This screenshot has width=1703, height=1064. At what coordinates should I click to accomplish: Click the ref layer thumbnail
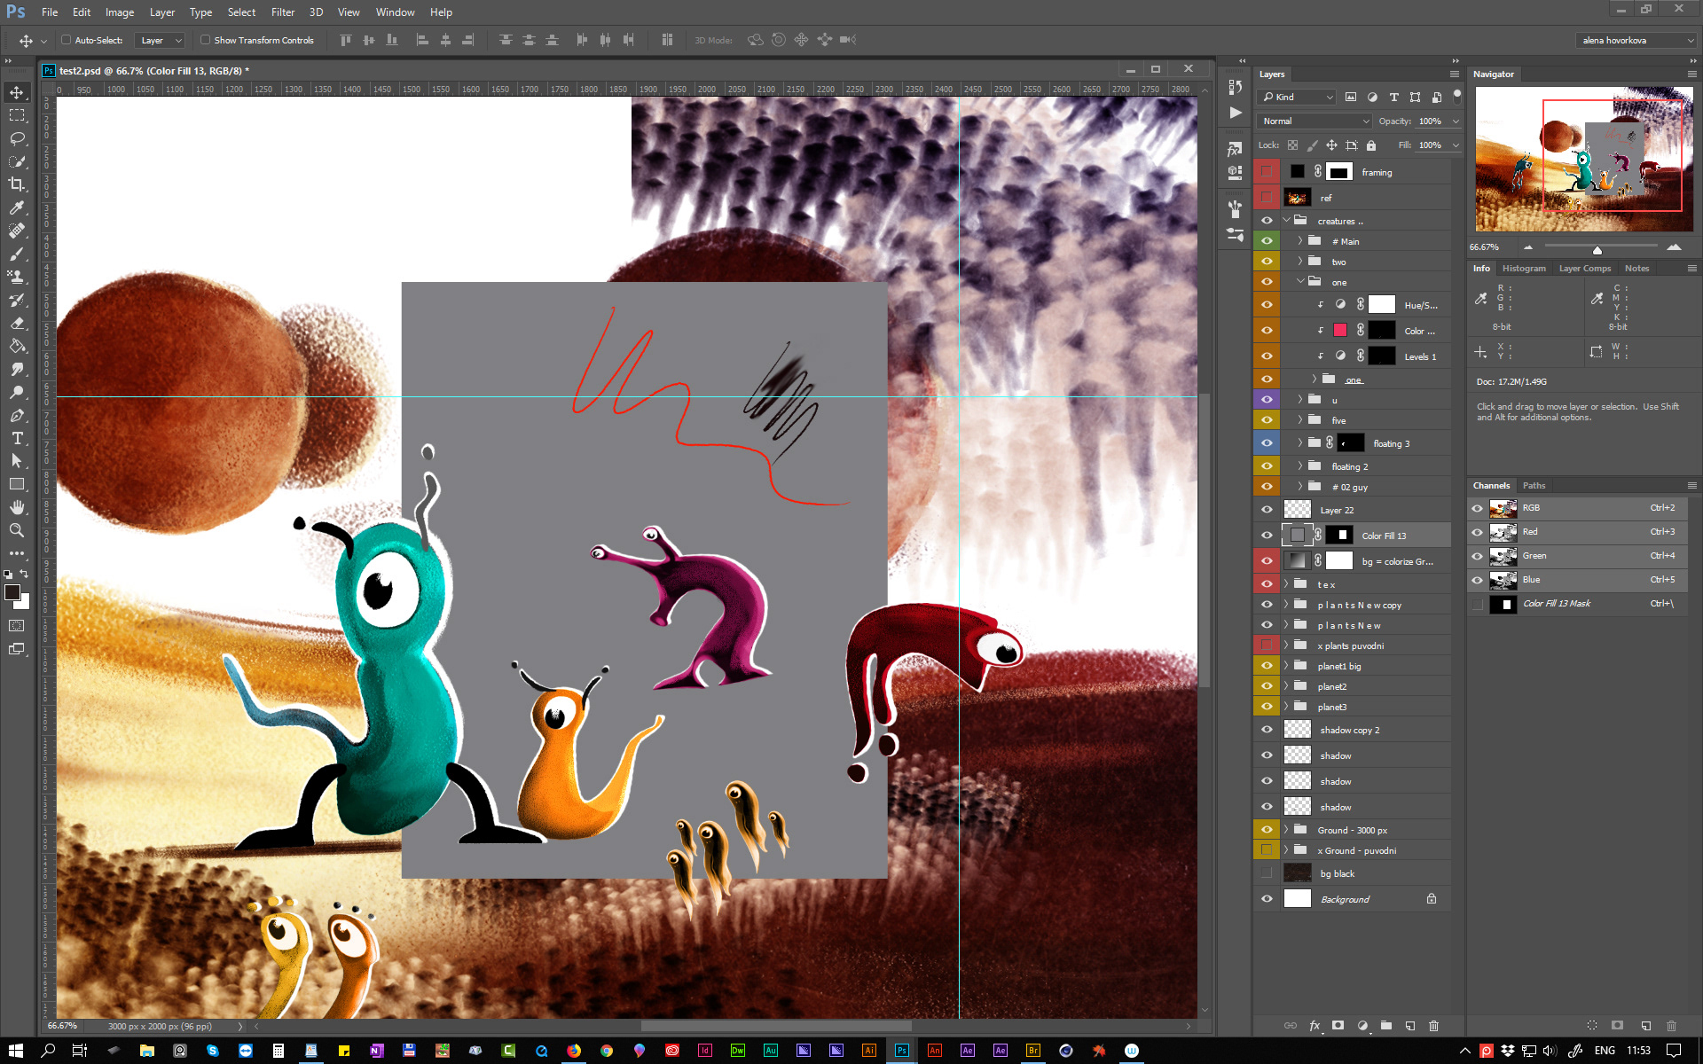click(1298, 198)
